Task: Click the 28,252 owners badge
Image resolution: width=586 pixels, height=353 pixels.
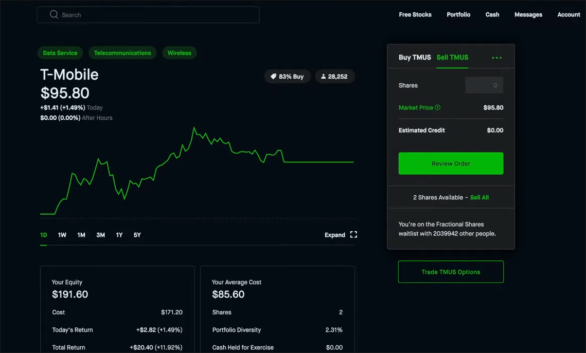Action: coord(334,77)
